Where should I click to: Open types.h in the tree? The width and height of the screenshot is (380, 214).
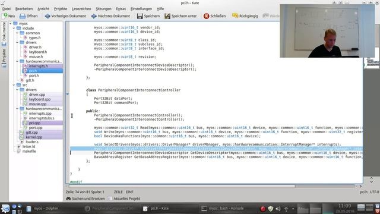point(34,37)
